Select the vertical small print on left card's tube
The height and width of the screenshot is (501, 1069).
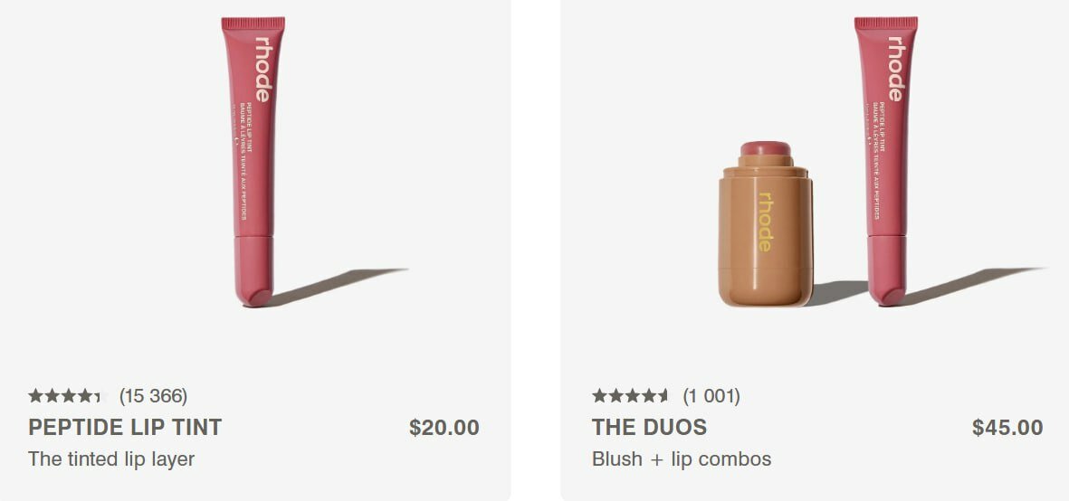(243, 163)
